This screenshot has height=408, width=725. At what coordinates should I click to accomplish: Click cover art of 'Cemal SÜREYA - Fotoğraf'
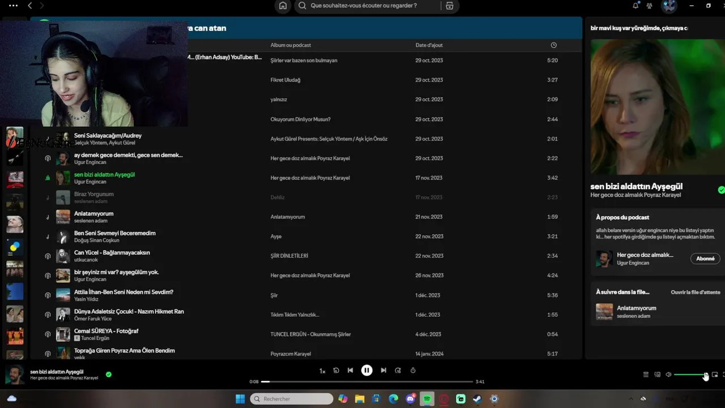click(x=63, y=334)
